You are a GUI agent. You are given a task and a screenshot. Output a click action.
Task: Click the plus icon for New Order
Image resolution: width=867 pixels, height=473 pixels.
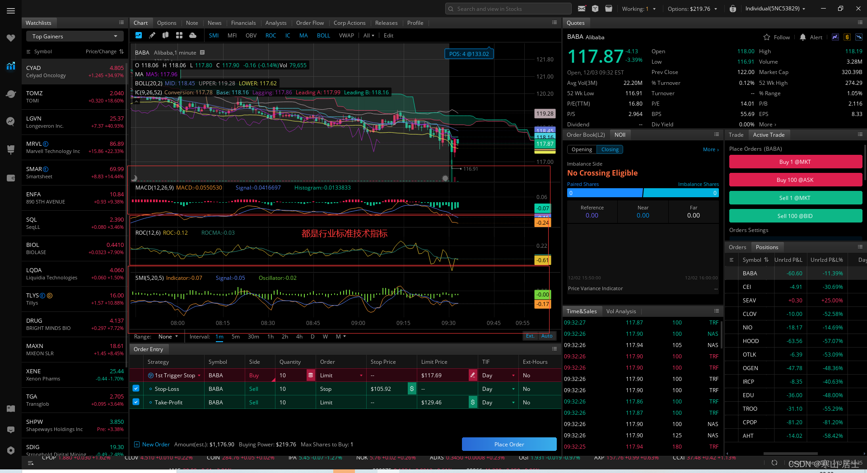pos(137,445)
